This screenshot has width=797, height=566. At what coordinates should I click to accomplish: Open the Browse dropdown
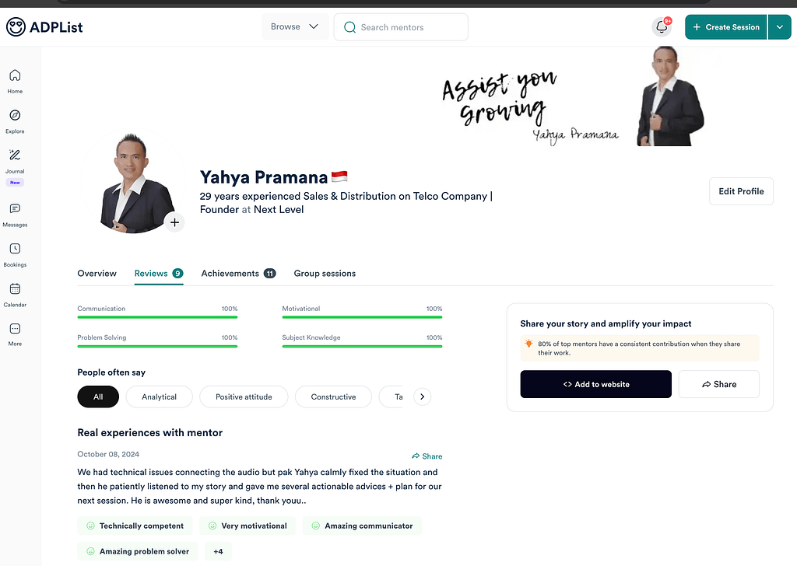tap(295, 27)
